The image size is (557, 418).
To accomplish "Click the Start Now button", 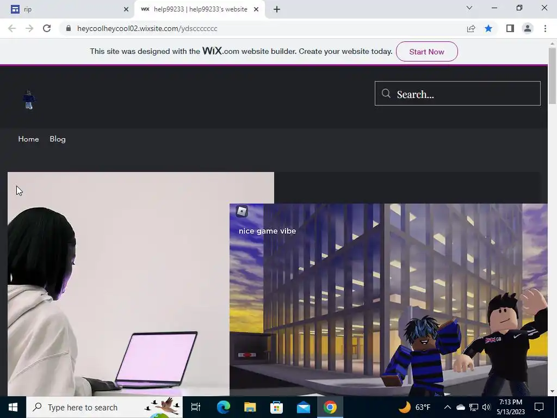I will pos(426,52).
